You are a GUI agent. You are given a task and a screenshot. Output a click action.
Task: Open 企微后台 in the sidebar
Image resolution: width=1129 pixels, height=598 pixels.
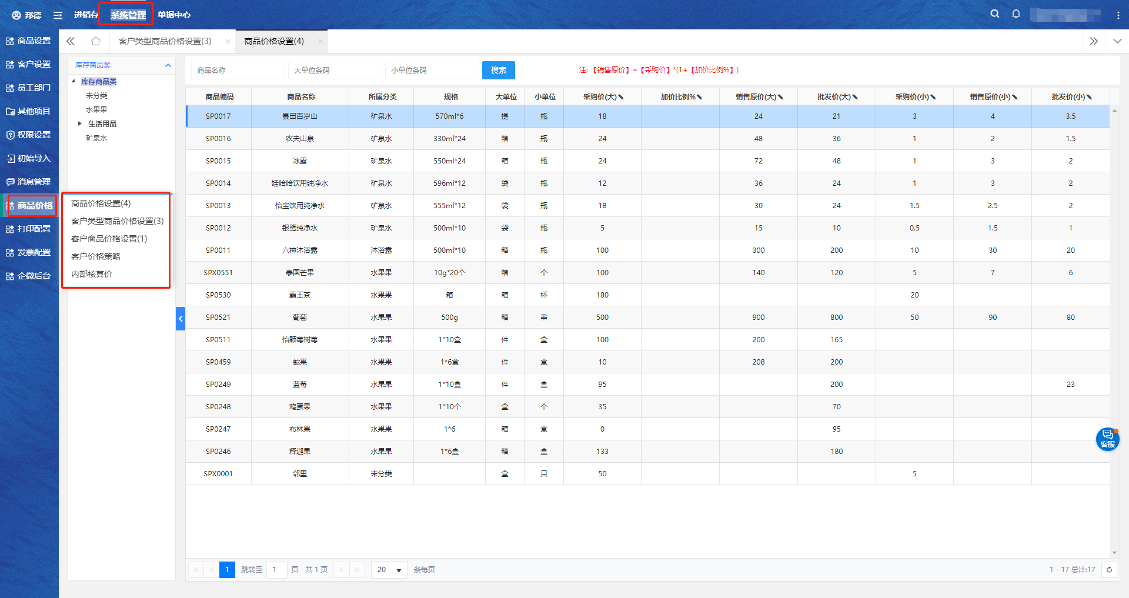(x=29, y=276)
